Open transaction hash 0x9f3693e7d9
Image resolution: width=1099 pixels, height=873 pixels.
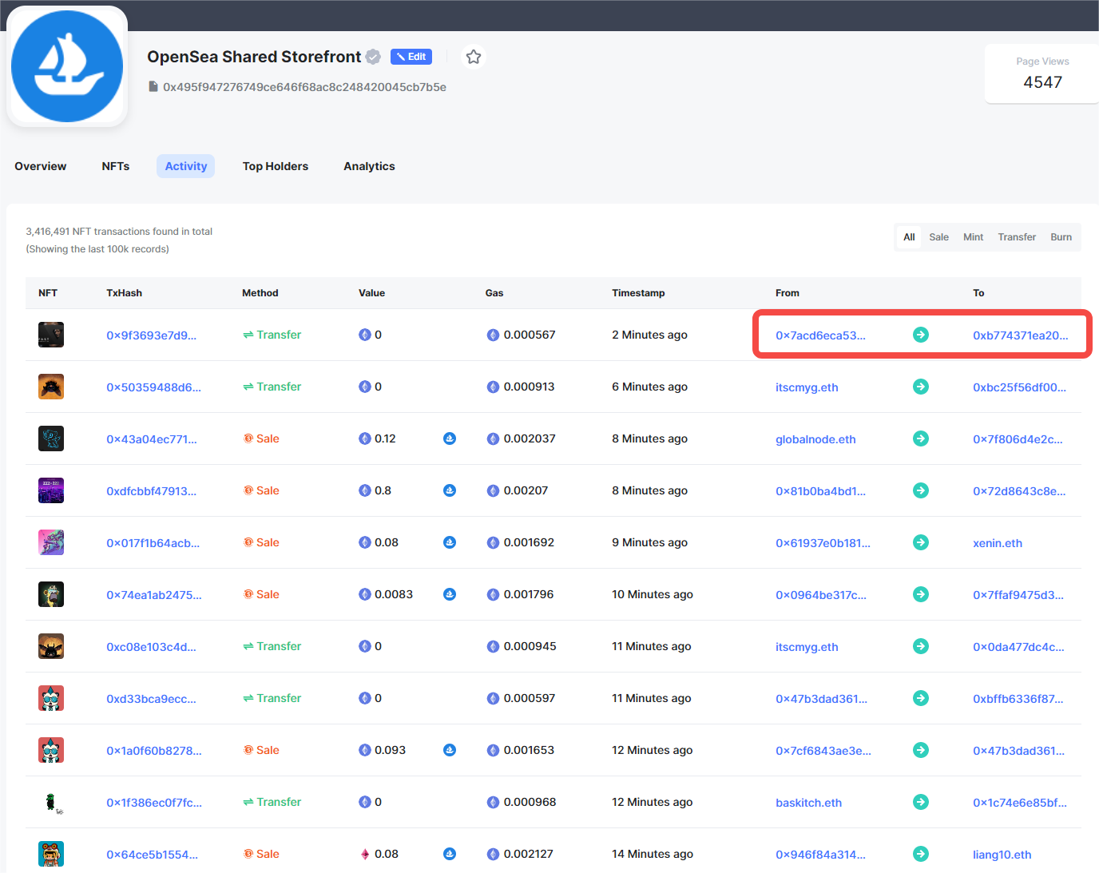pyautogui.click(x=151, y=335)
